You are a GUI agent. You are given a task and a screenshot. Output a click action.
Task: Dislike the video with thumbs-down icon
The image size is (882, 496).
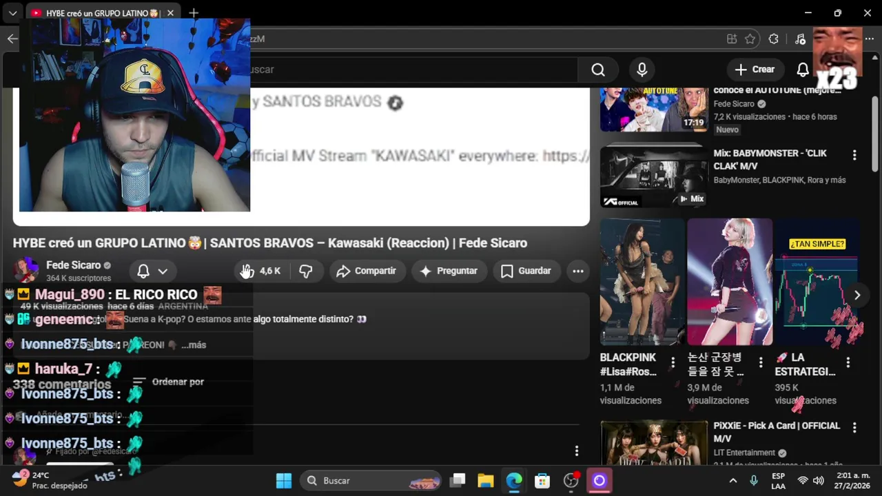(x=306, y=271)
